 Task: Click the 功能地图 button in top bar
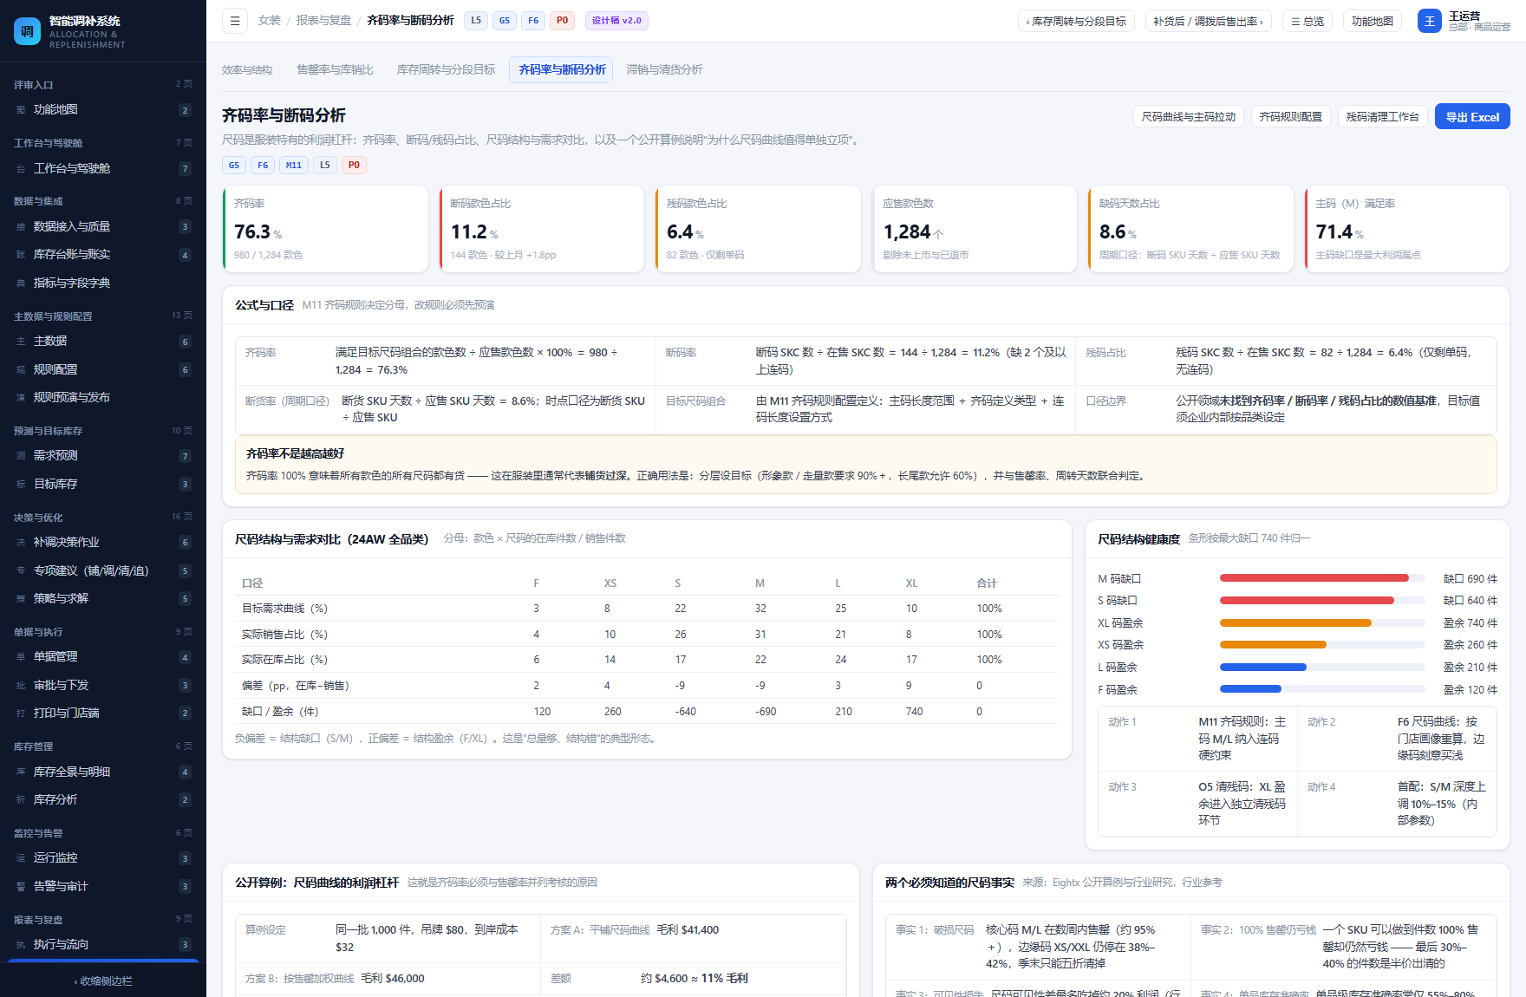(x=1373, y=21)
